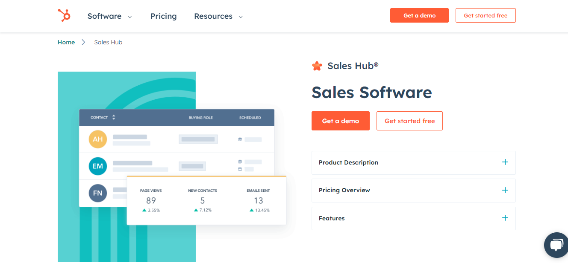Viewport: 568px width, 263px height.
Task: Click Get started free below Sales Software
Action: click(409, 121)
